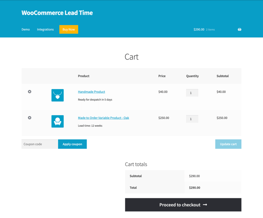Remove the Oak variable product via X icon
This screenshot has height=218, width=263.
click(30, 117)
